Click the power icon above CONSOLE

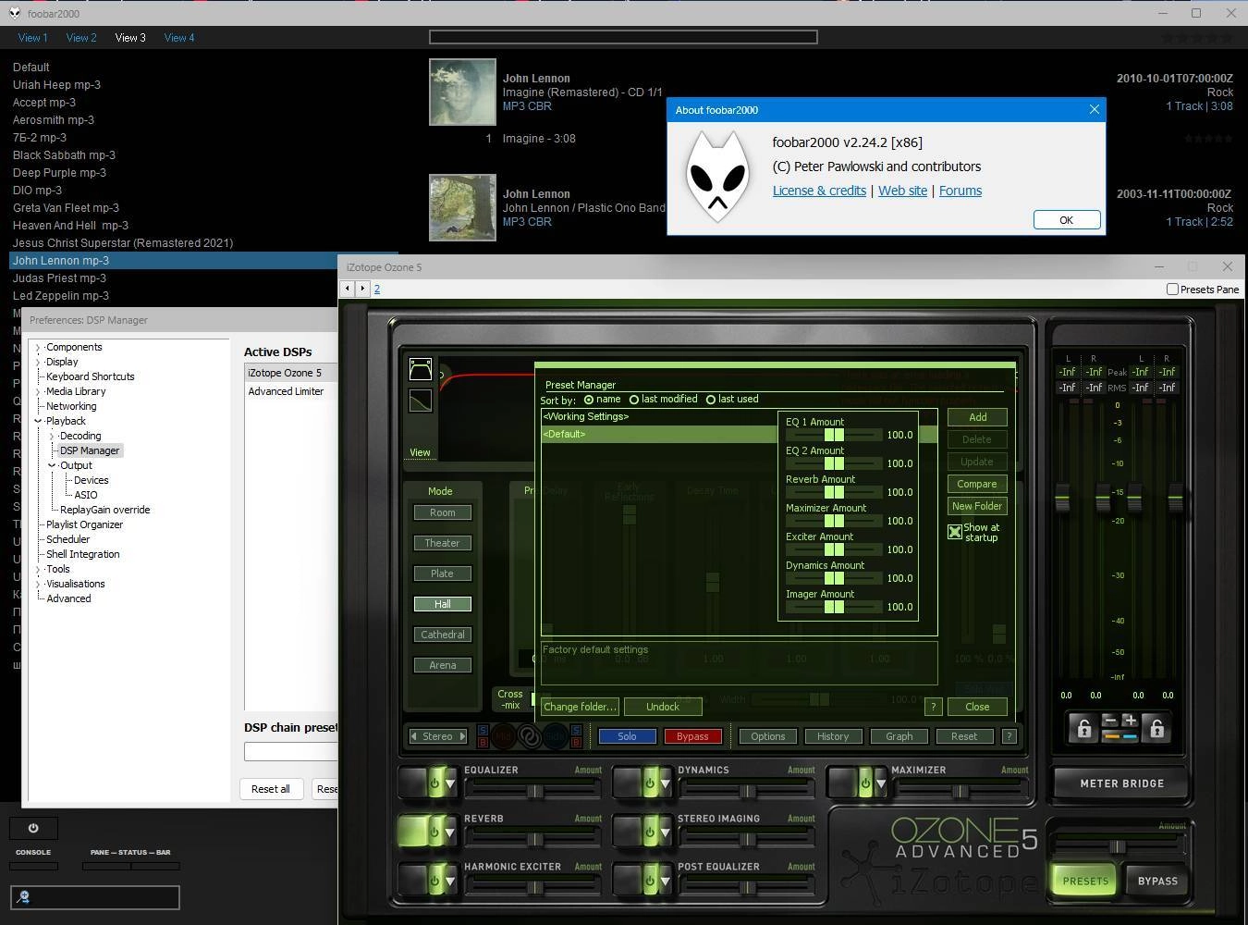[33, 828]
